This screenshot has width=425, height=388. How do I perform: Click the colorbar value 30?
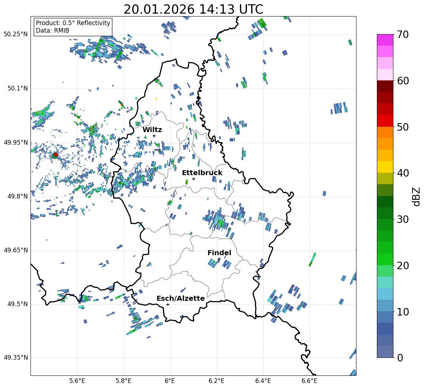coord(403,219)
